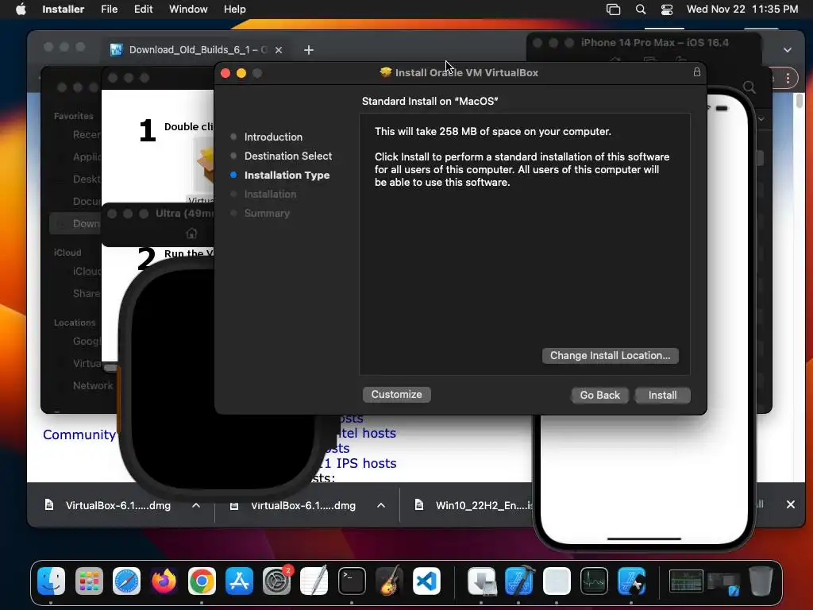Close the Download_Old_Builds_6_1 tab
The height and width of the screenshot is (610, 813).
(279, 50)
